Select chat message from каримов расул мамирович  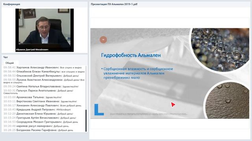(x=36, y=126)
